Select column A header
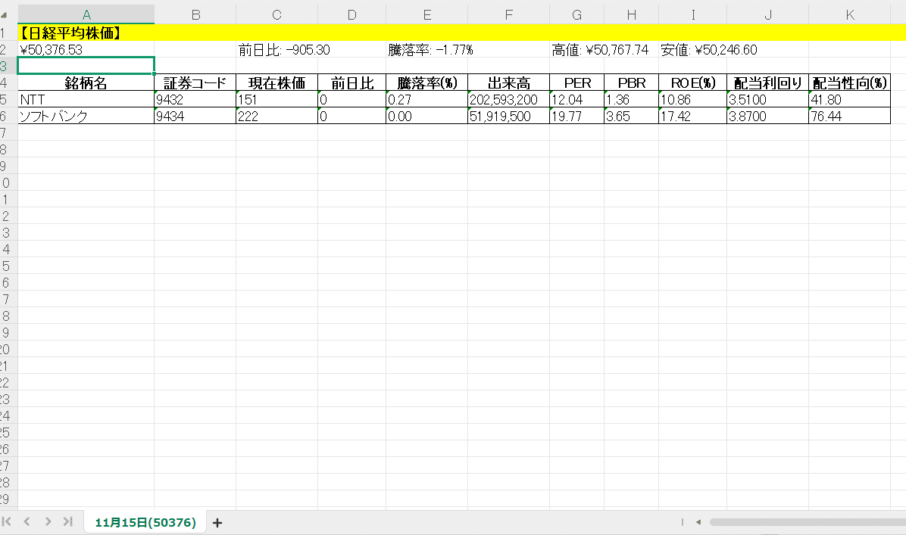The width and height of the screenshot is (906, 535). coord(86,14)
